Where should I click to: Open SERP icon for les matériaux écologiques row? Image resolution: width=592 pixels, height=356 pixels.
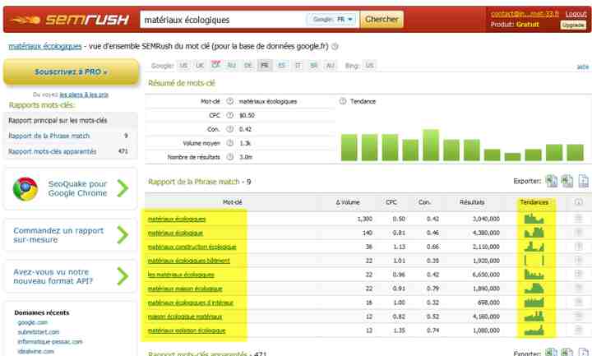[x=578, y=274]
